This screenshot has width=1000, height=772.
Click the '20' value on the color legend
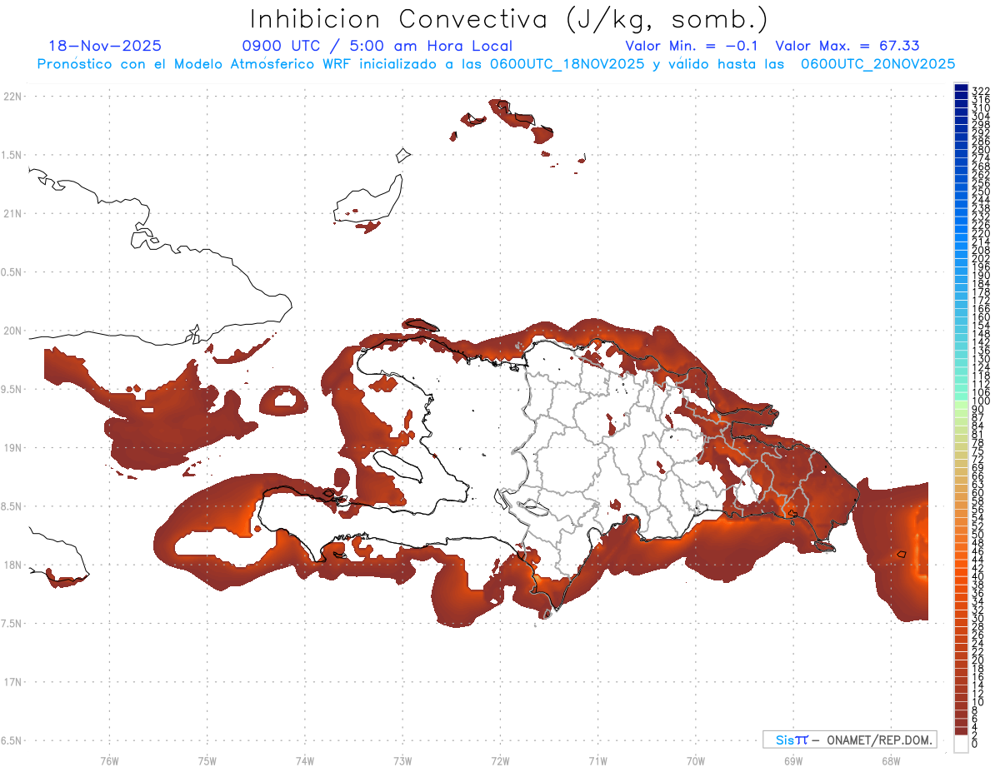[977, 660]
